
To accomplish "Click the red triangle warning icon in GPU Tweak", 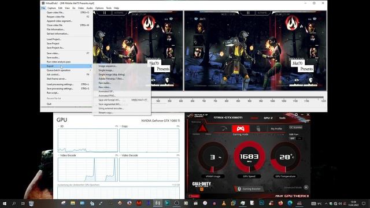I will (x=202, y=128).
